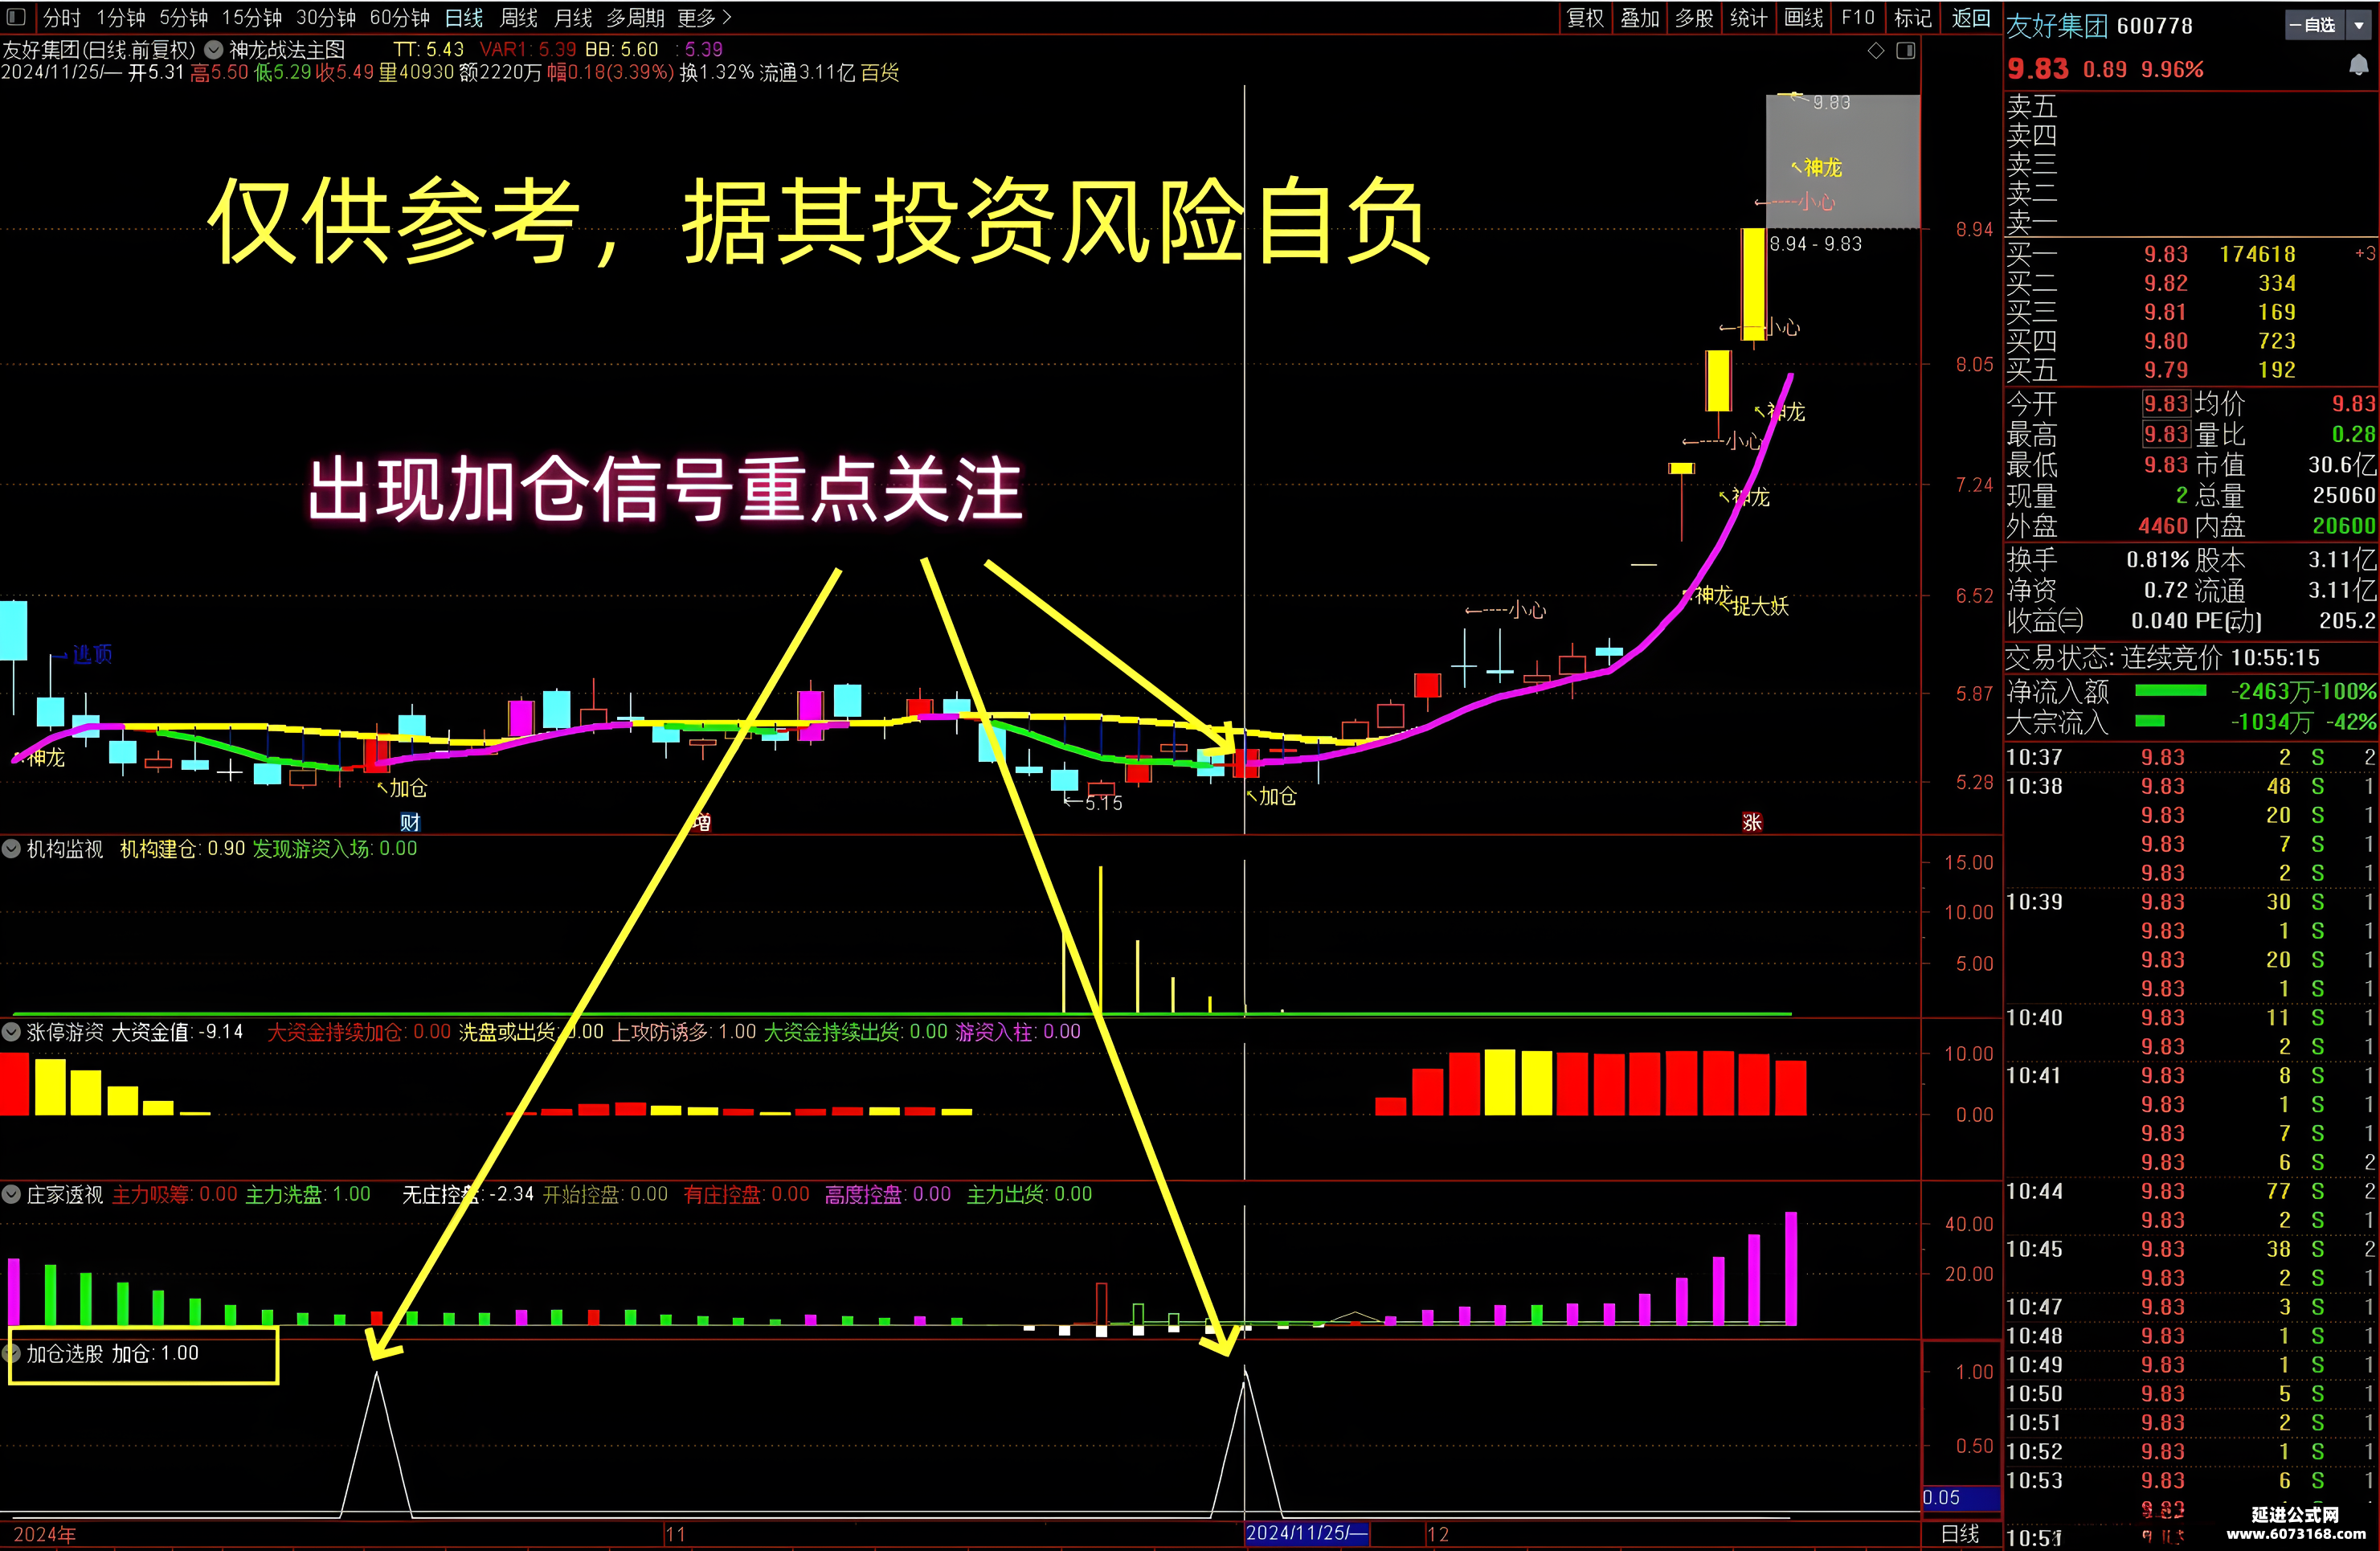Click the 财 finance marker on the chart

click(410, 822)
